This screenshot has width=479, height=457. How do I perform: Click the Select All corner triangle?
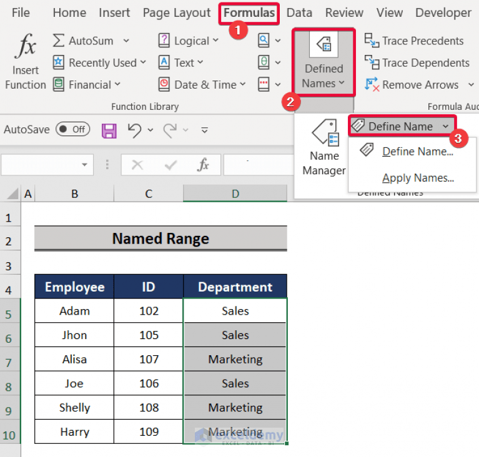12,194
